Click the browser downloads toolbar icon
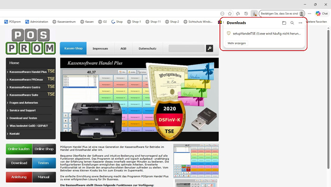Image resolution: width=331 pixels, height=187 pixels. click(254, 14)
